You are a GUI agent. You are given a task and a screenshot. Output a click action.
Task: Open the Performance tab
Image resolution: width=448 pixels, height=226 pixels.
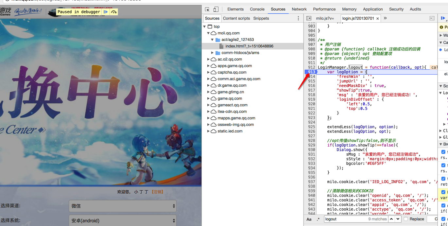(324, 9)
